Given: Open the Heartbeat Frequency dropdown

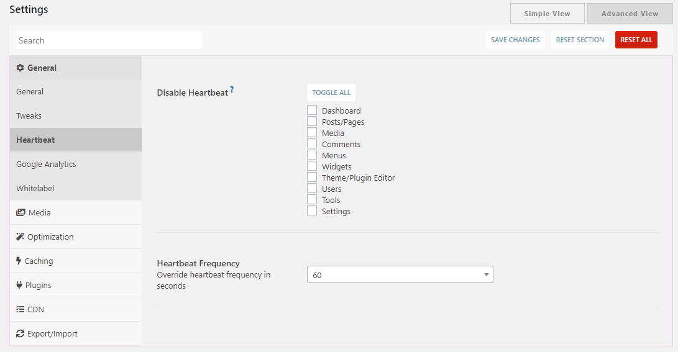Looking at the screenshot, I should pyautogui.click(x=400, y=274).
